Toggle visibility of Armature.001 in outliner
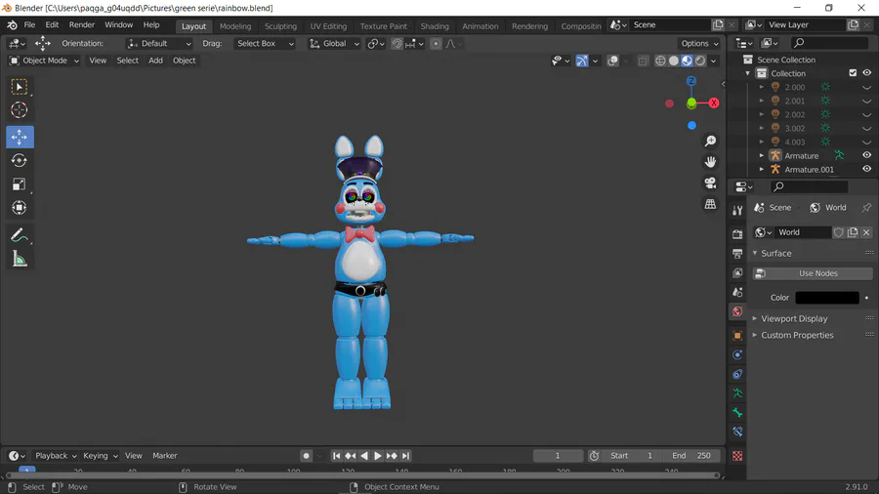 click(866, 169)
